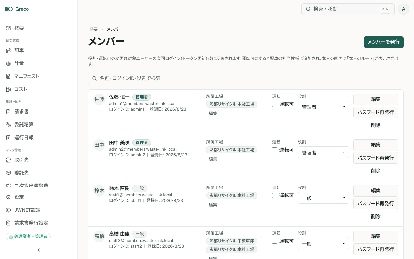Click 削除 for 佐藤 恒一
This screenshot has height=259, width=414.
click(376, 125)
